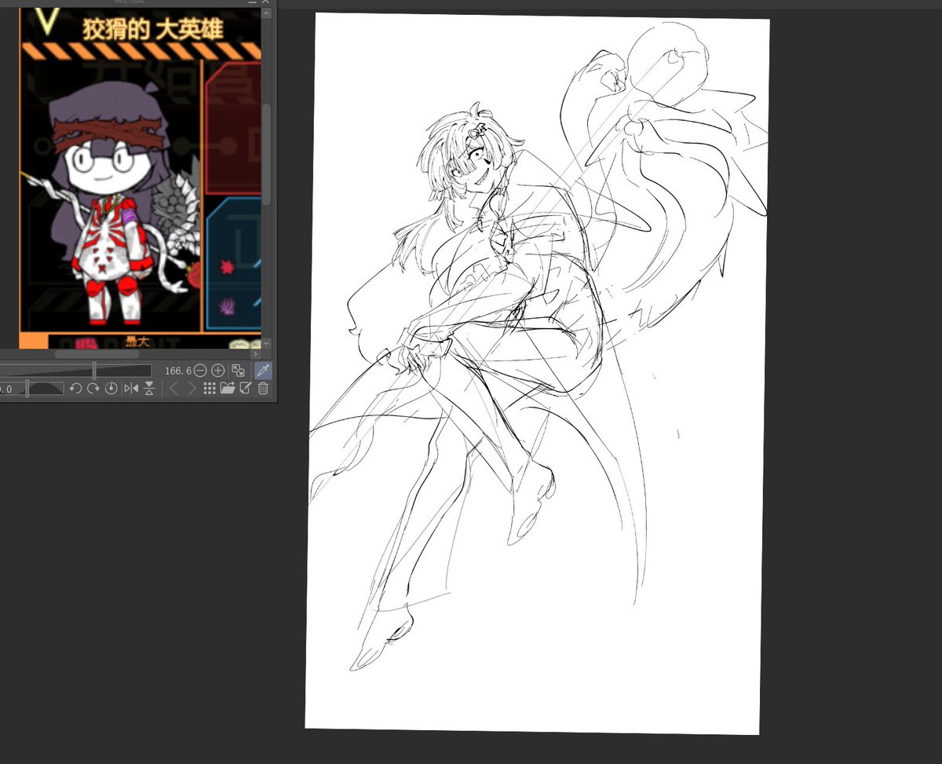Rotate the Sub View image right
The height and width of the screenshot is (764, 942).
point(93,388)
